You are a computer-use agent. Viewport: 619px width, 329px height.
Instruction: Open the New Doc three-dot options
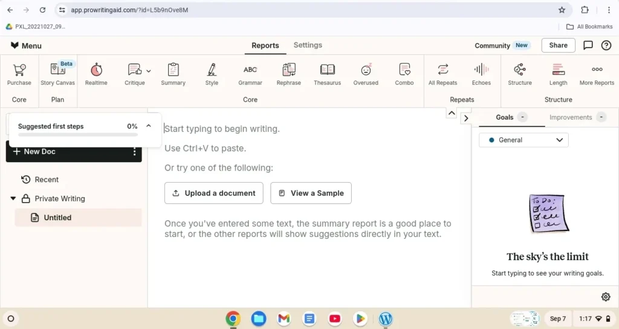(135, 152)
